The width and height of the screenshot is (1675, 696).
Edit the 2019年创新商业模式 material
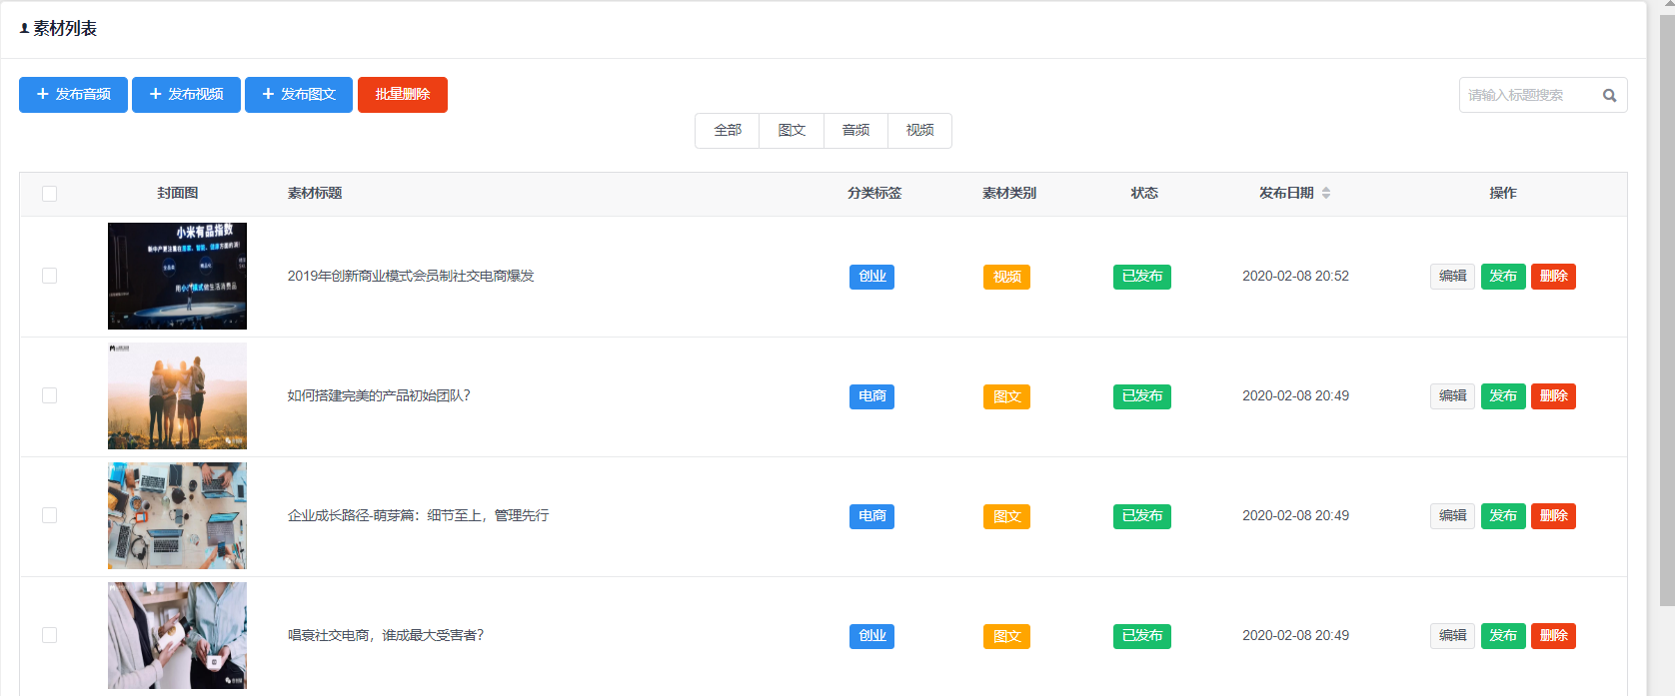(x=1452, y=277)
